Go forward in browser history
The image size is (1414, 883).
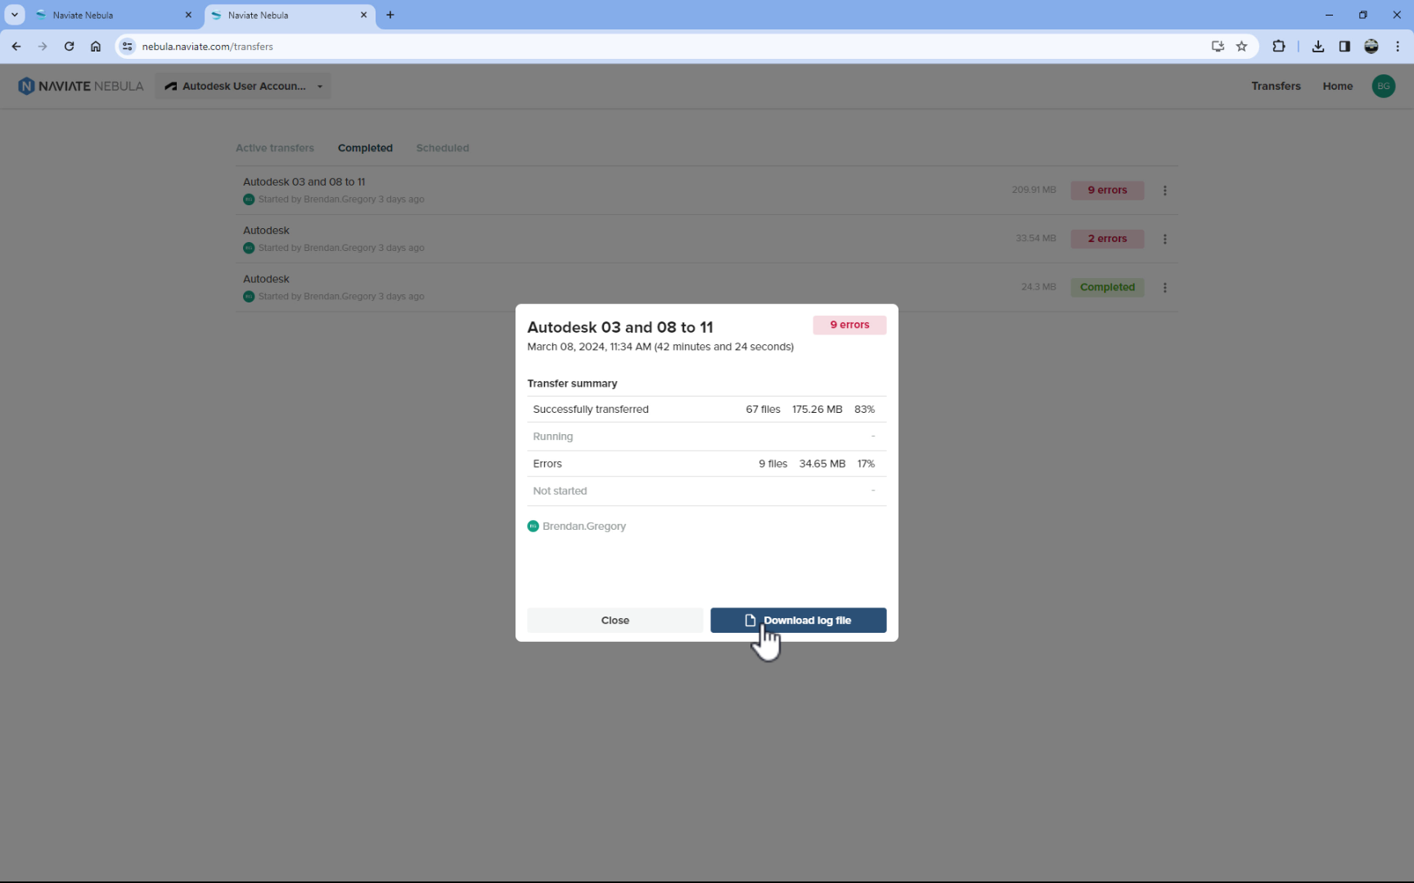43,47
